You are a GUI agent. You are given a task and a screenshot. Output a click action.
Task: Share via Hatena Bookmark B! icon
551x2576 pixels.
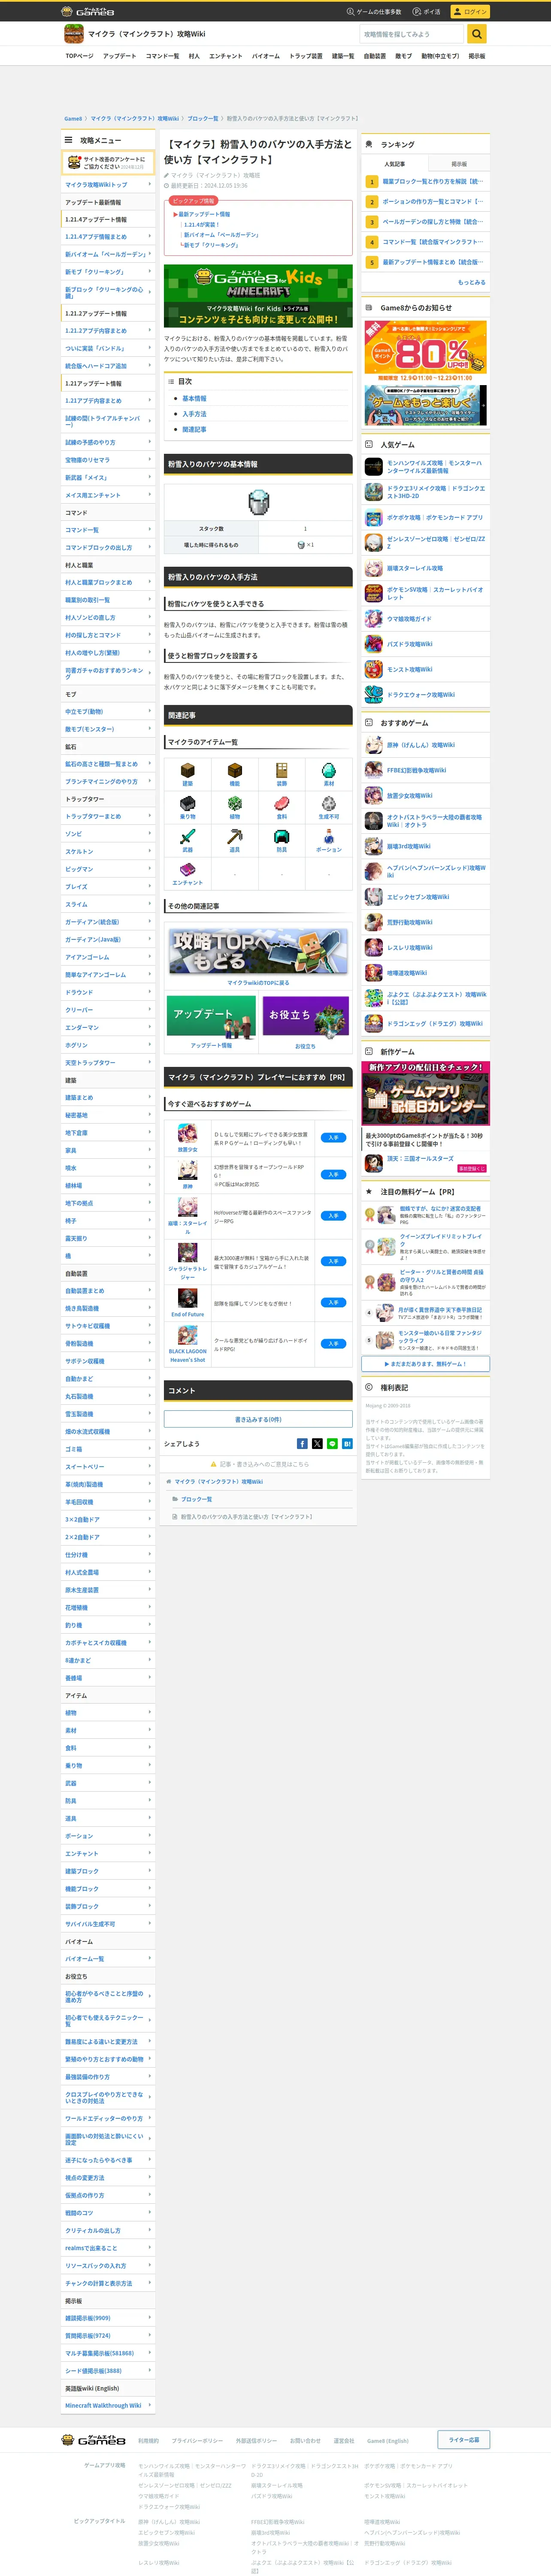point(347,1443)
